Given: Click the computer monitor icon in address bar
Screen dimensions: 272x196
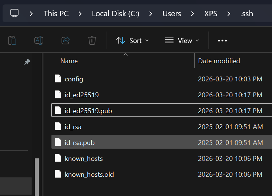Looking at the screenshot, I should (x=14, y=14).
